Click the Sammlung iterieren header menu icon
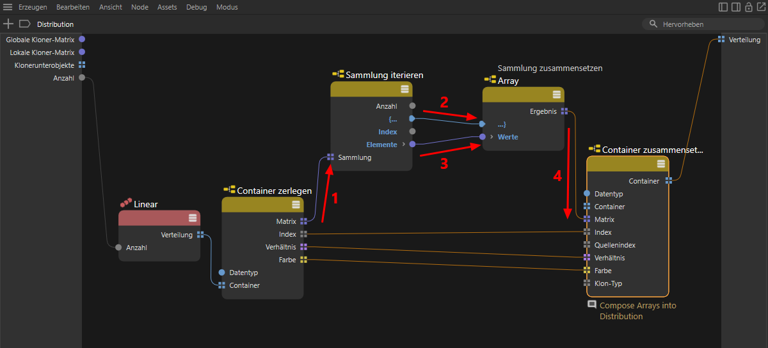This screenshot has width=768, height=348. click(x=404, y=89)
